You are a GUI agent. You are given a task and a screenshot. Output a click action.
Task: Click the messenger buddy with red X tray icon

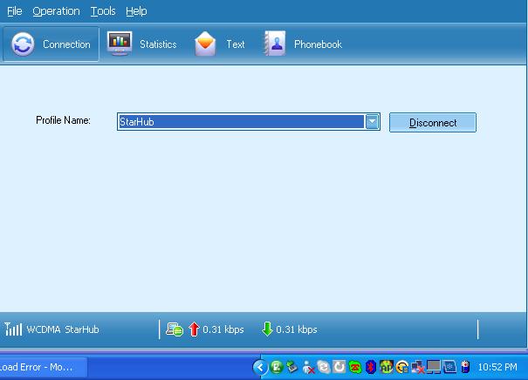(x=308, y=367)
